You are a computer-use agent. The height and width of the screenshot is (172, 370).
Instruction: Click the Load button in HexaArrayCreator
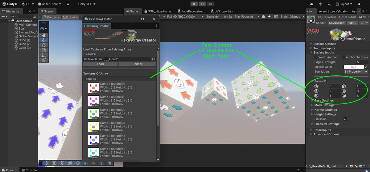pos(101,64)
